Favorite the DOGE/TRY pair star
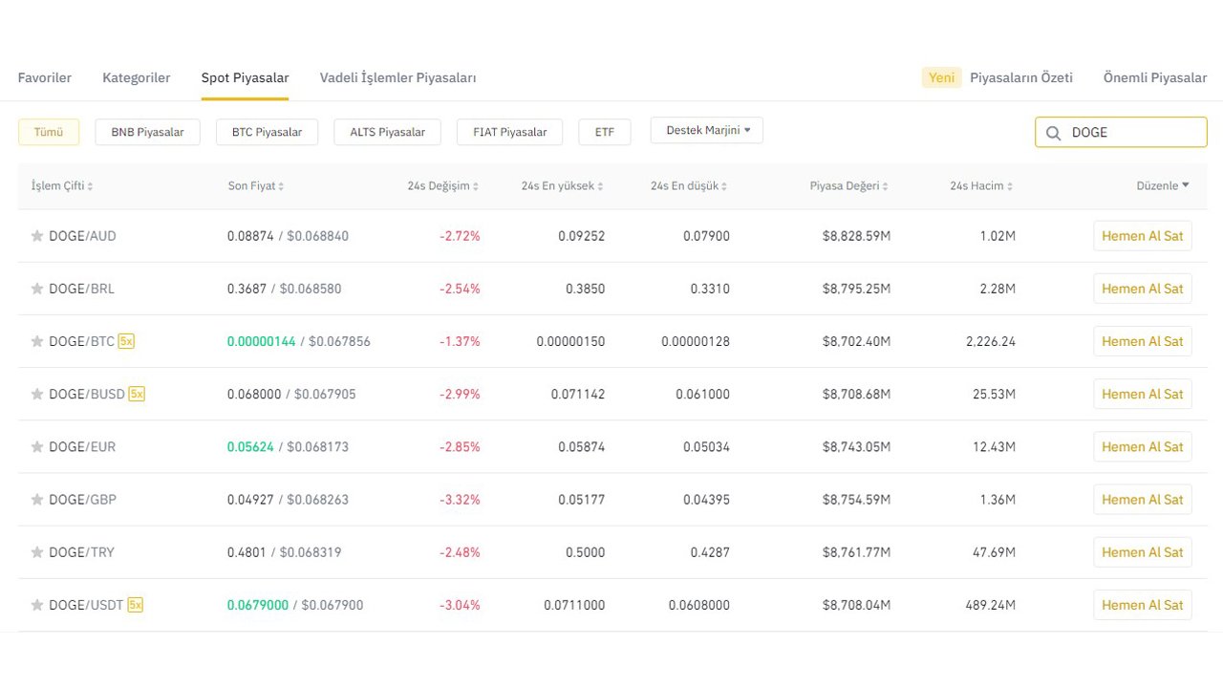Viewport: 1223px width, 688px height. [x=37, y=552]
